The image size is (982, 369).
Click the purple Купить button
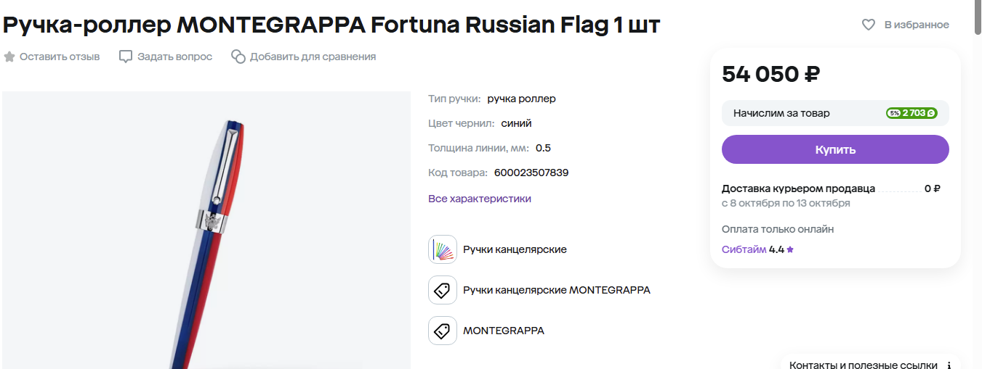pyautogui.click(x=835, y=149)
